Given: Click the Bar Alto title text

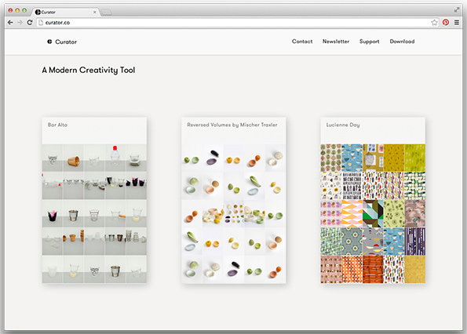Looking at the screenshot, I should 57,125.
